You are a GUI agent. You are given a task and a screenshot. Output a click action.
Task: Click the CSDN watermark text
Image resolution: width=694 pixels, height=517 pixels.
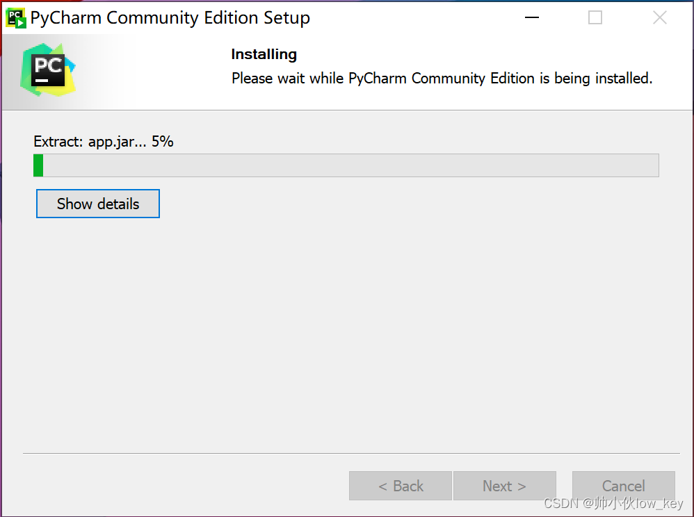pyautogui.click(x=613, y=503)
